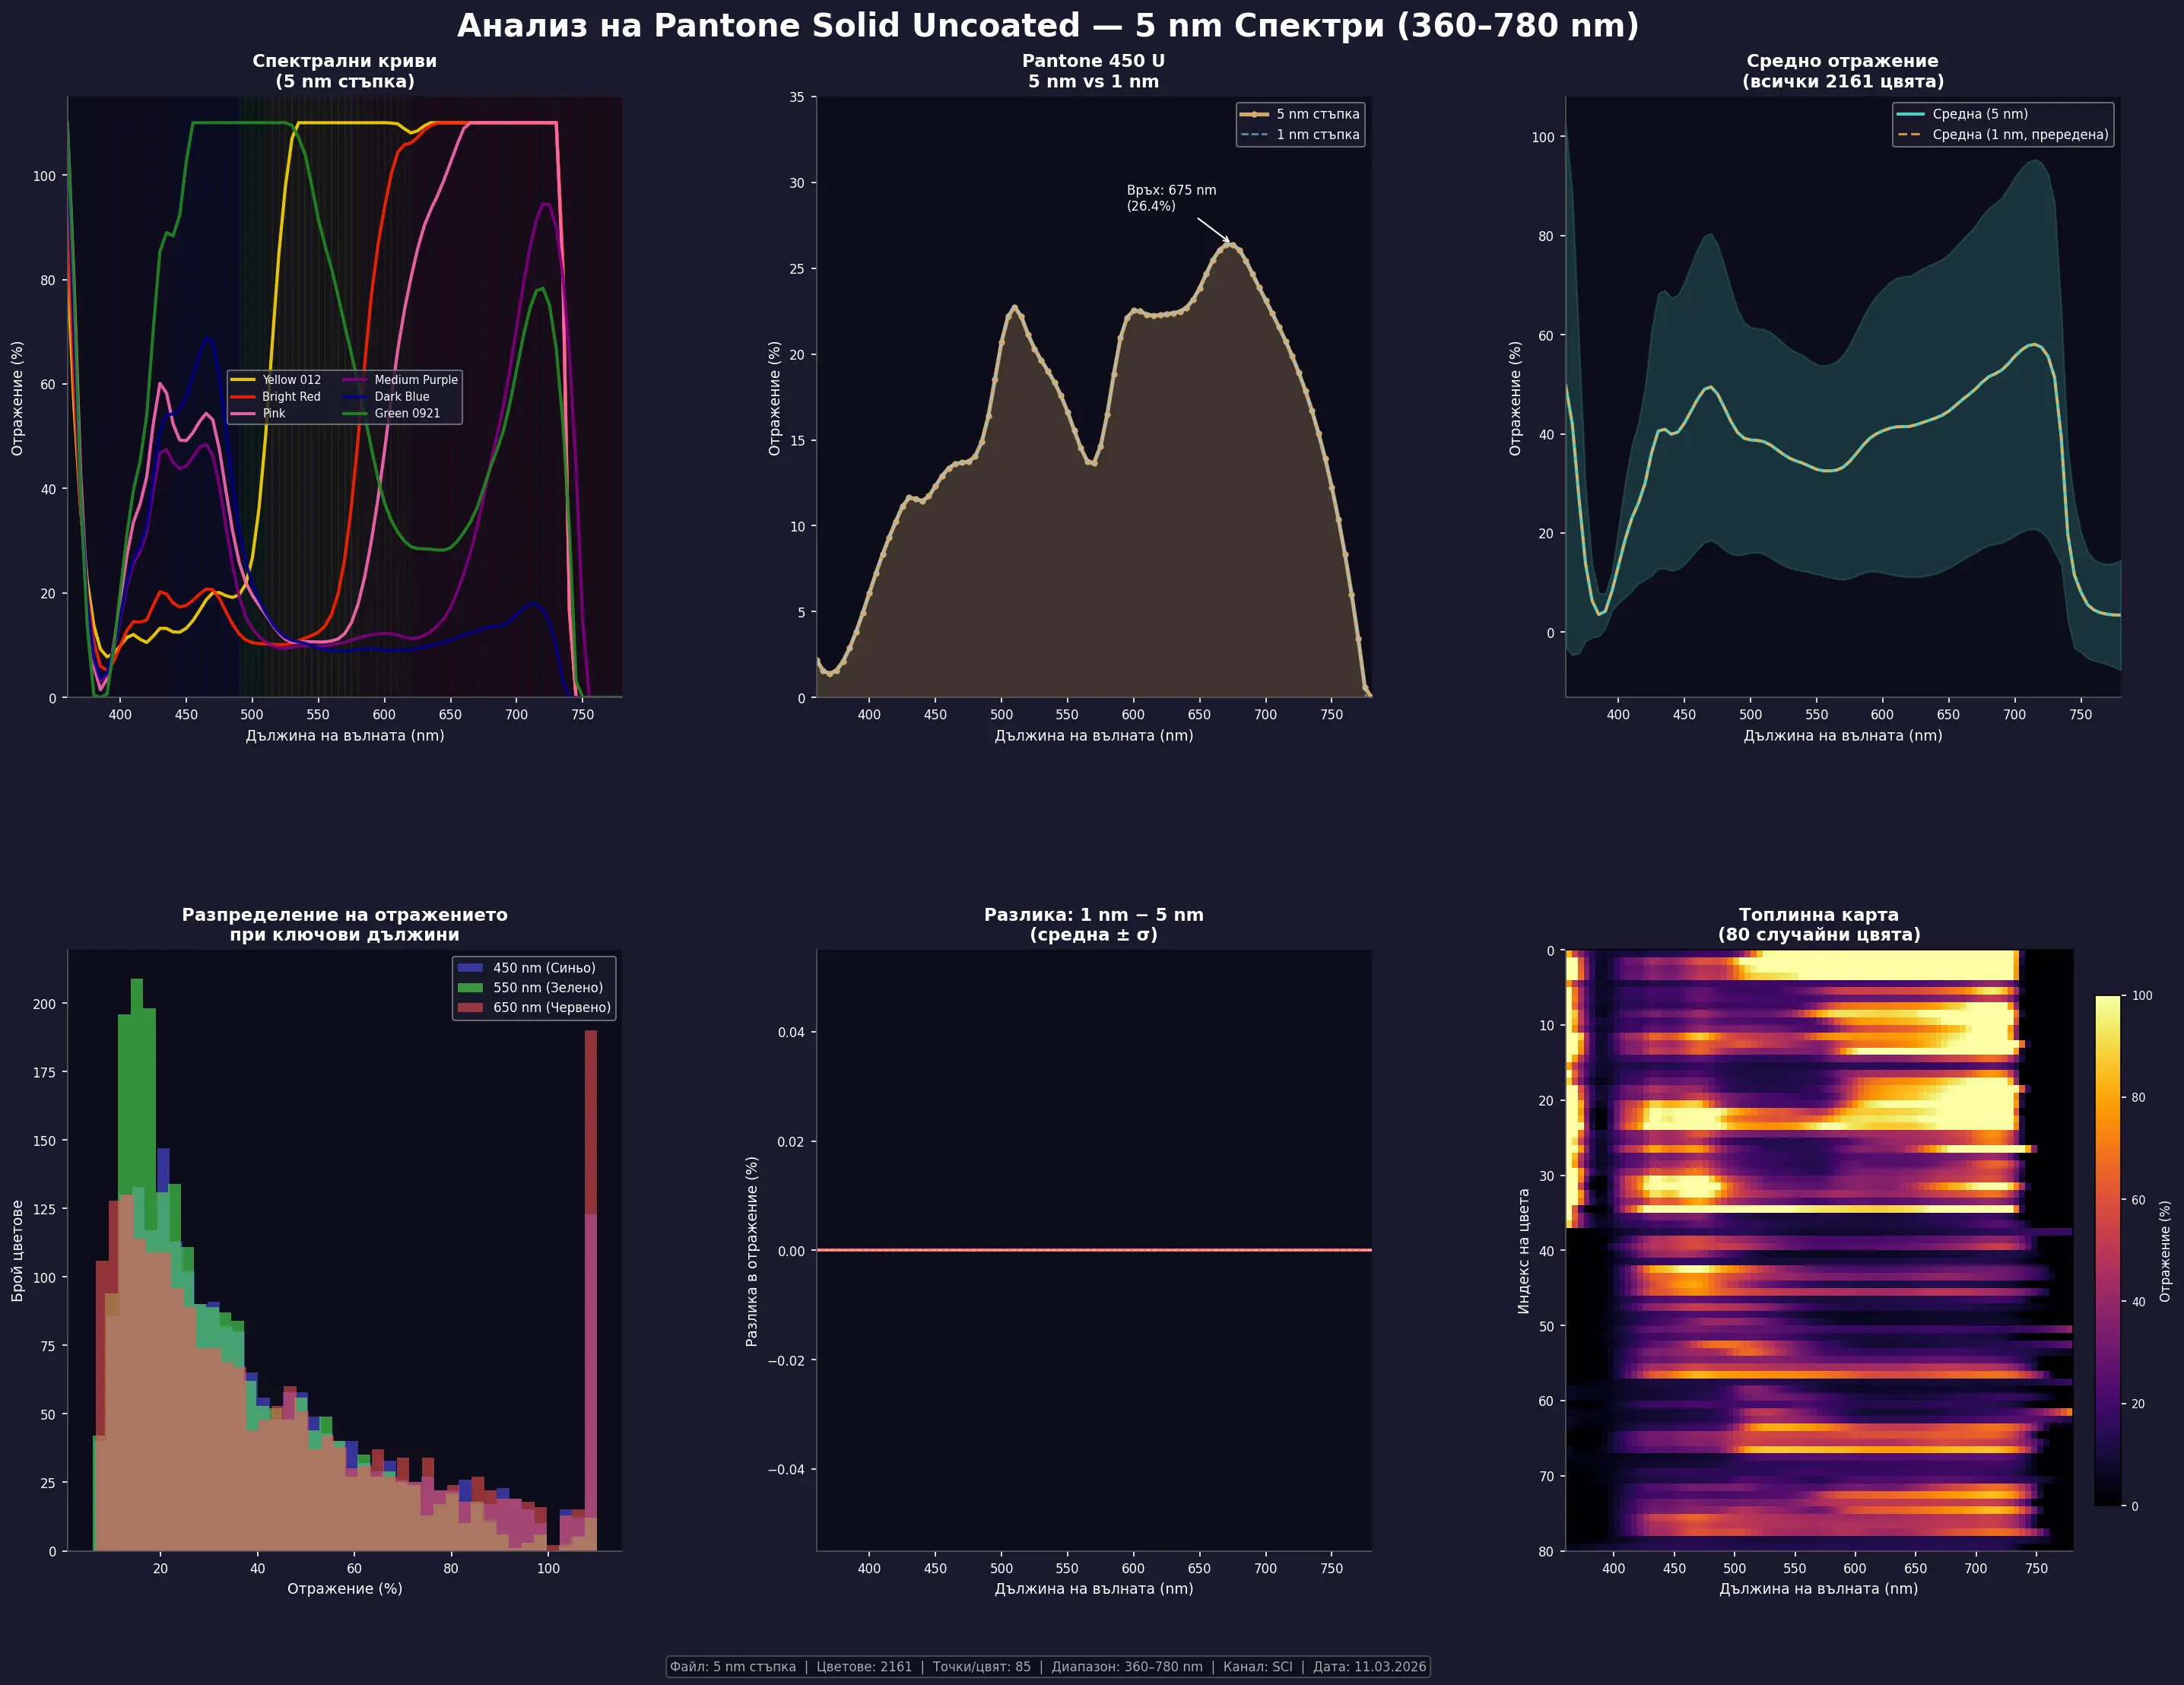Select "Цветове: 2161" in the footer
Screen dimensions: 2184x1685
864,1666
